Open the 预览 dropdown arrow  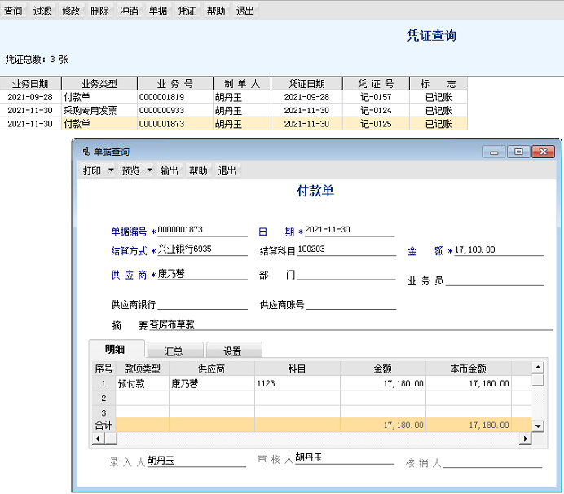[x=150, y=170]
